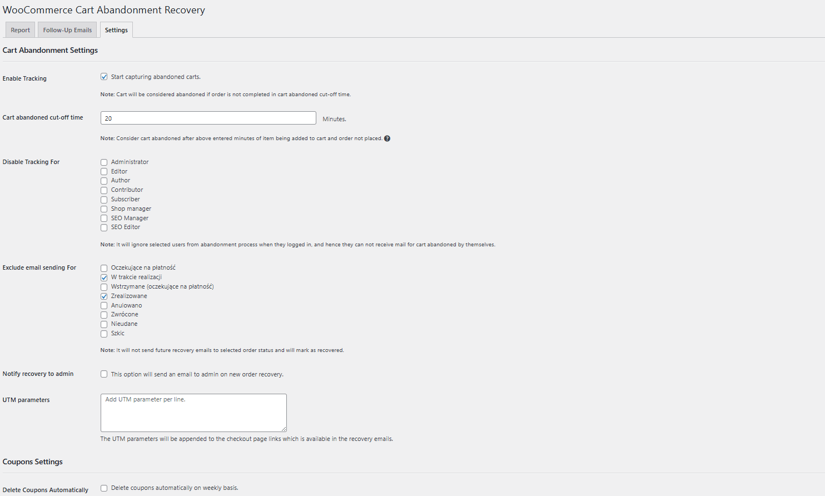The height and width of the screenshot is (496, 825).
Task: Disable tracking for SEO Manager role
Action: 104,218
